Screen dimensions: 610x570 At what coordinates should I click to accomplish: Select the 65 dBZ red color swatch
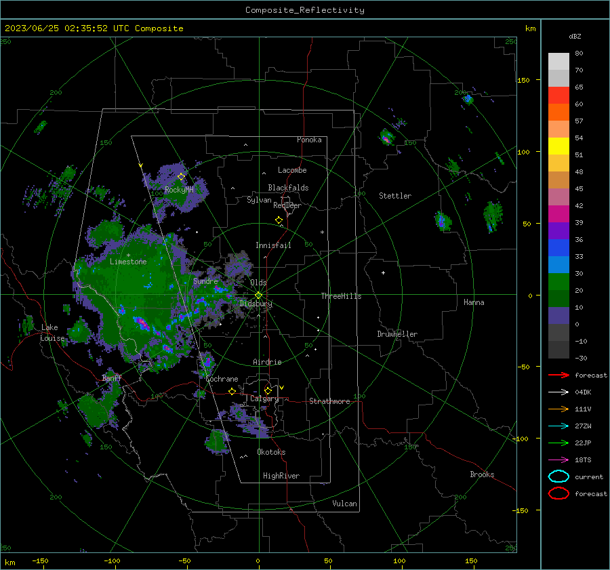(x=558, y=95)
